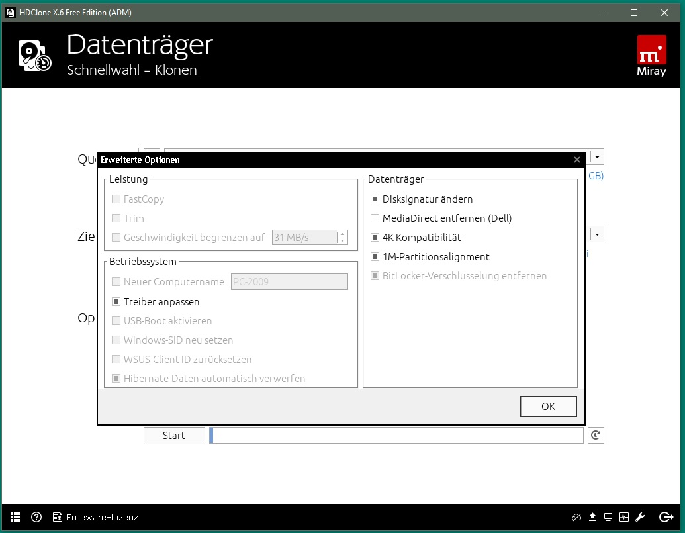The width and height of the screenshot is (685, 533).
Task: Open the source disk dropdown arrow behind dialog
Action: (x=597, y=157)
